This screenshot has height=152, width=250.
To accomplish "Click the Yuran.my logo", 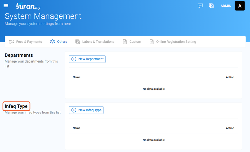I will click(28, 6).
